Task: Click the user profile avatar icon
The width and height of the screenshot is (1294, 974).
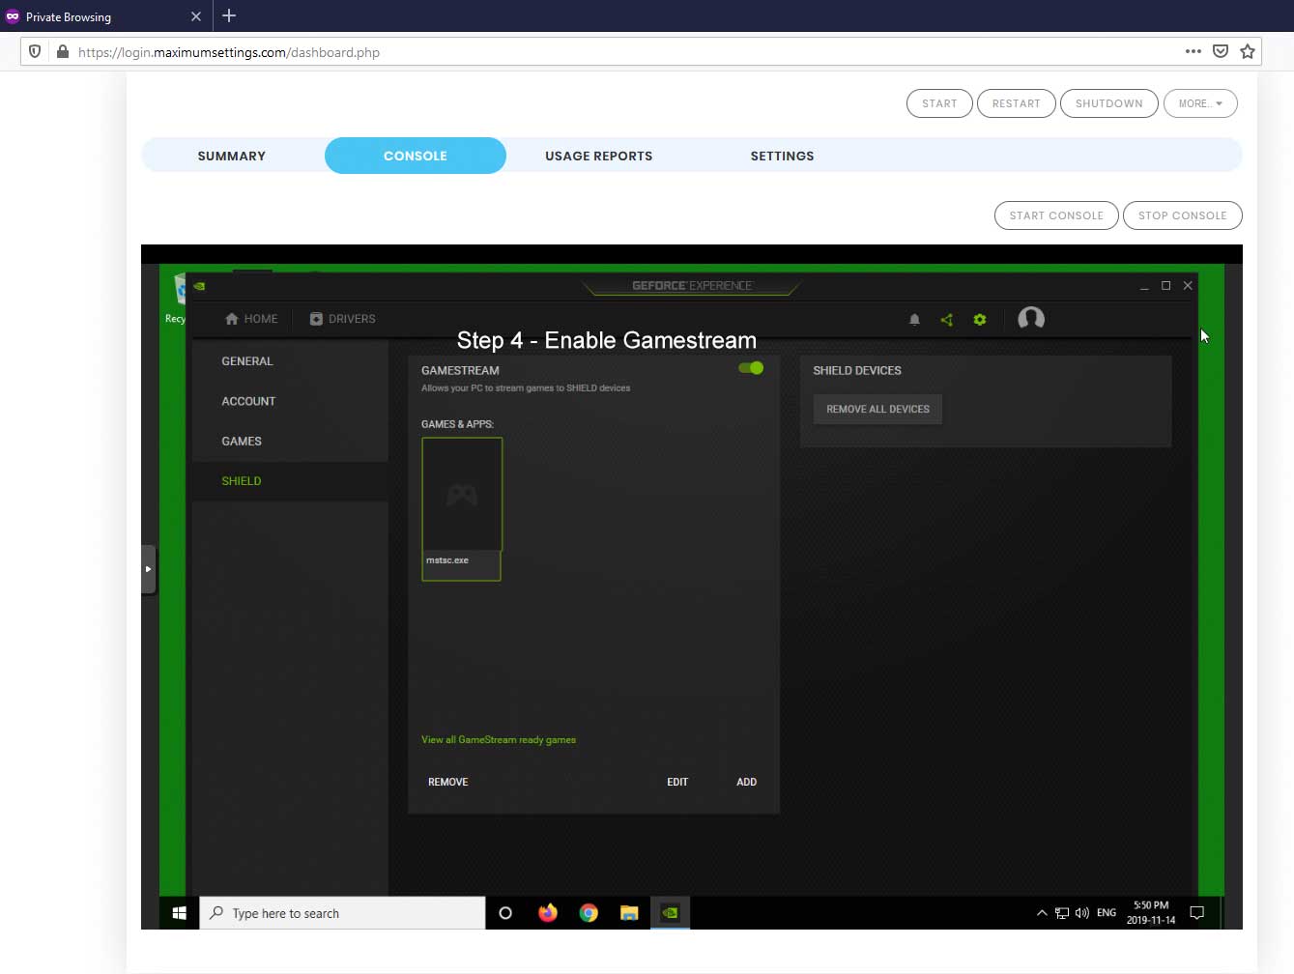Action: pyautogui.click(x=1031, y=319)
